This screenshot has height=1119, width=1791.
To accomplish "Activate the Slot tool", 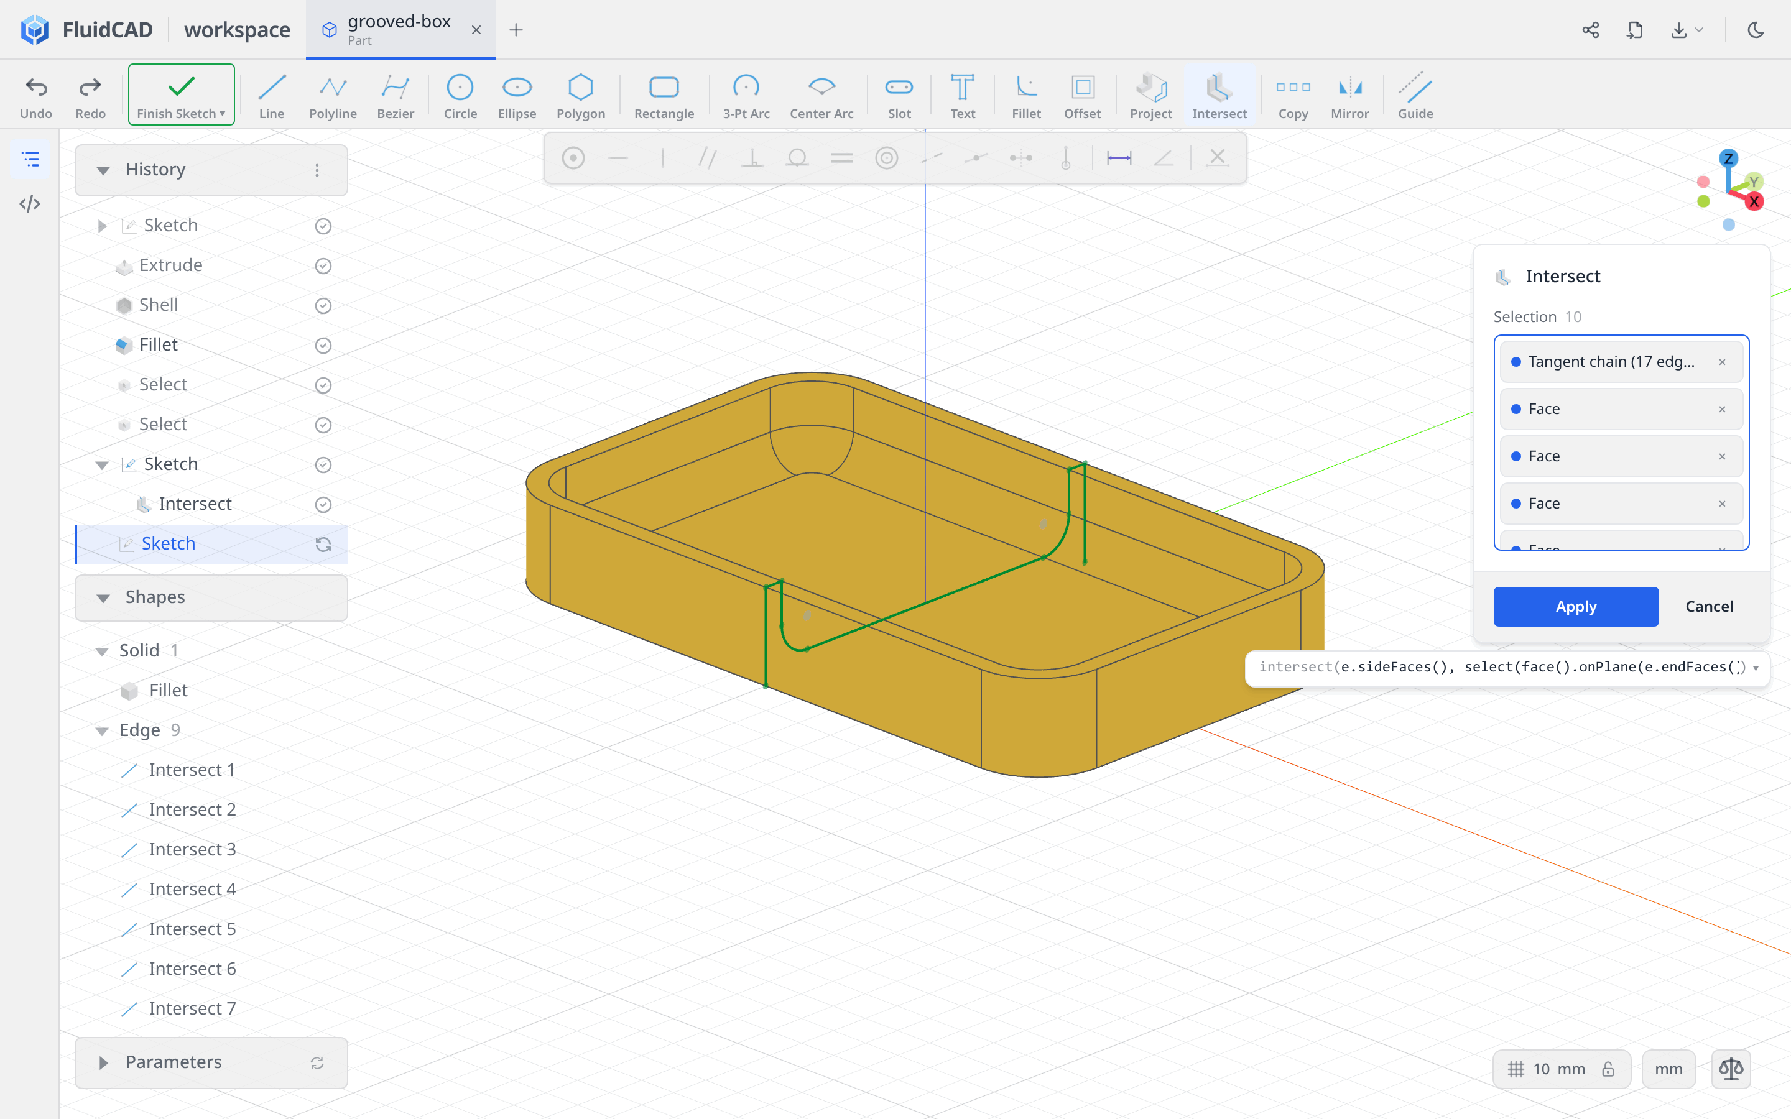I will pos(899,96).
